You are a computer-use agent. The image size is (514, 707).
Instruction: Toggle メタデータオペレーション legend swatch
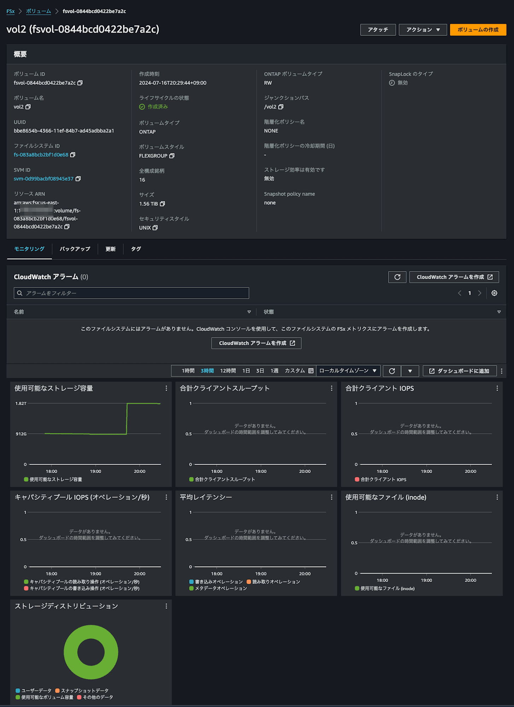(x=191, y=588)
